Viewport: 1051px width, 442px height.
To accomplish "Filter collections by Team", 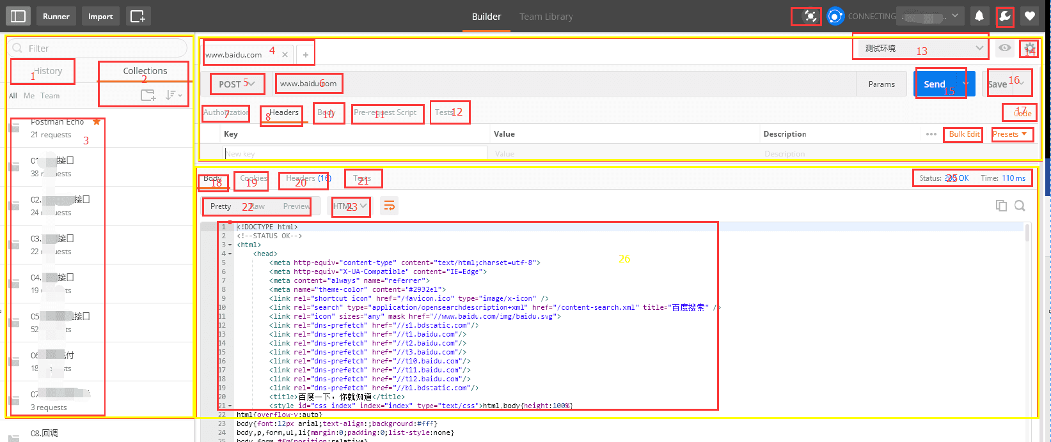I will pyautogui.click(x=50, y=96).
